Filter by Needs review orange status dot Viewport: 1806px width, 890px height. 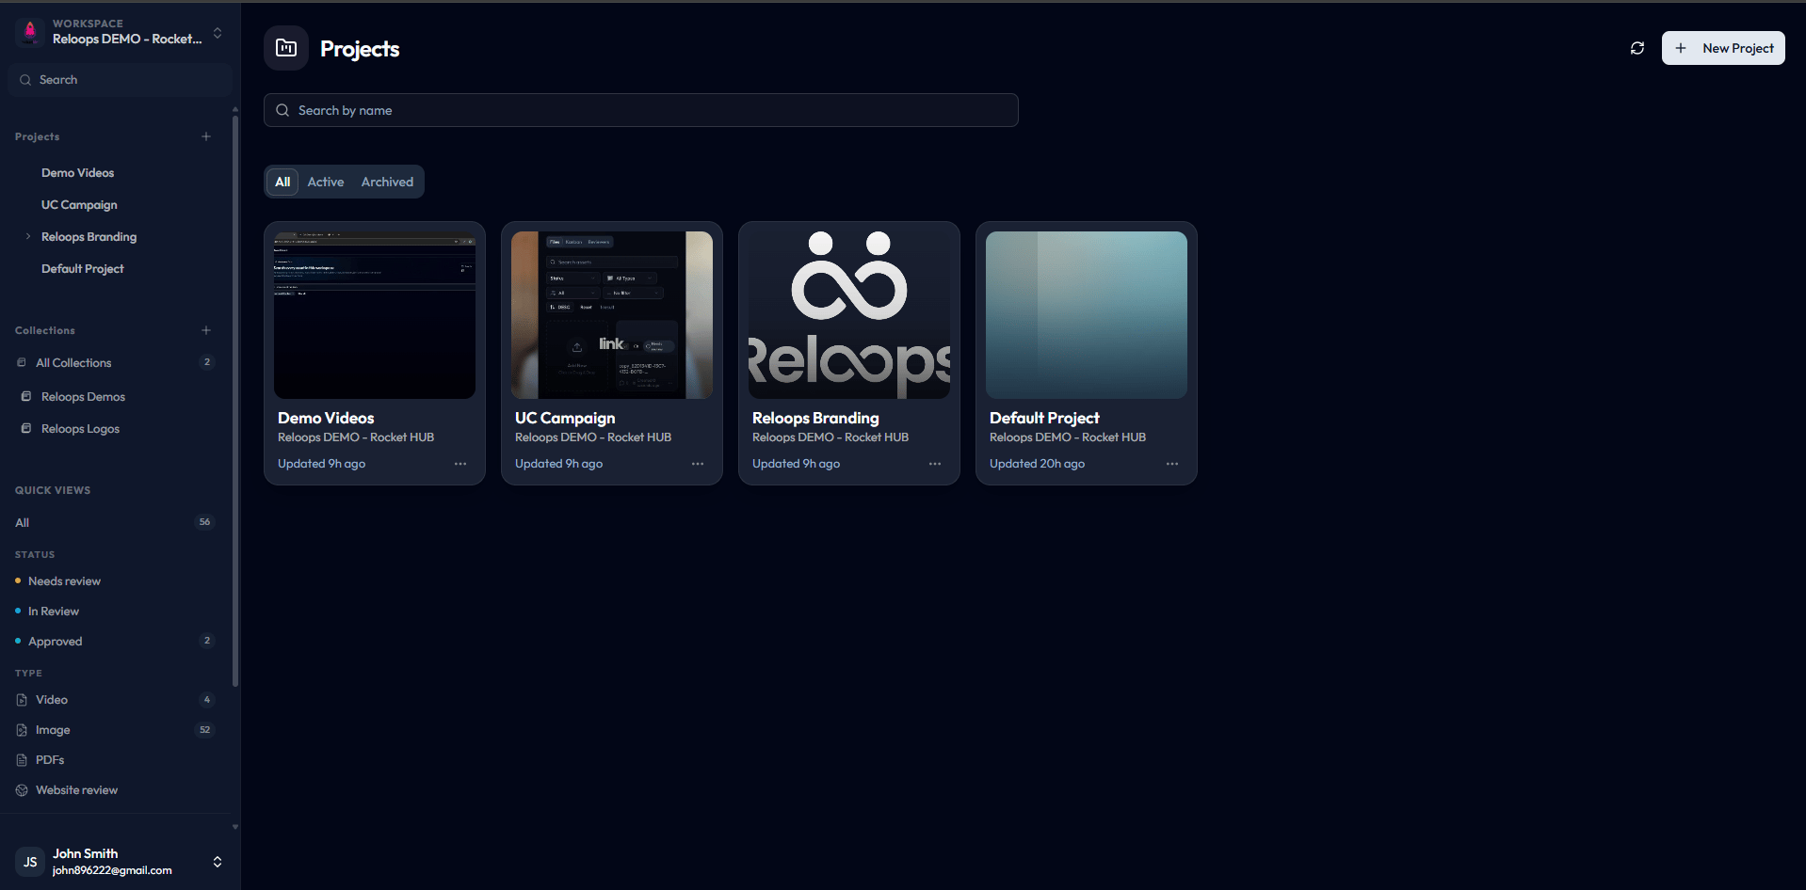point(18,581)
